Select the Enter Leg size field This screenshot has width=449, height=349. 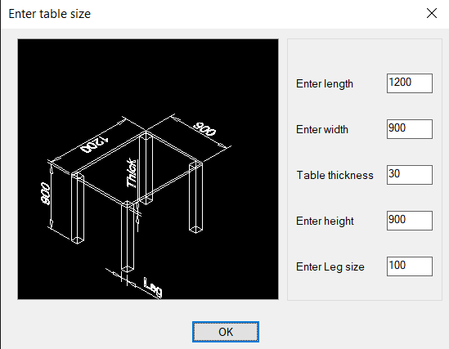click(410, 266)
